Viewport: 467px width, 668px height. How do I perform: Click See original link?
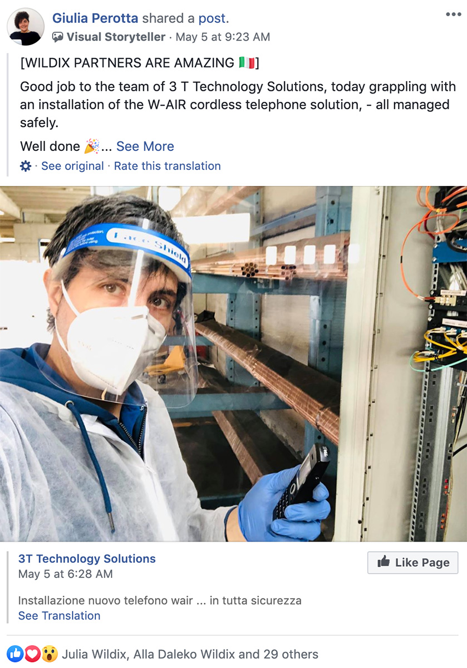click(72, 166)
